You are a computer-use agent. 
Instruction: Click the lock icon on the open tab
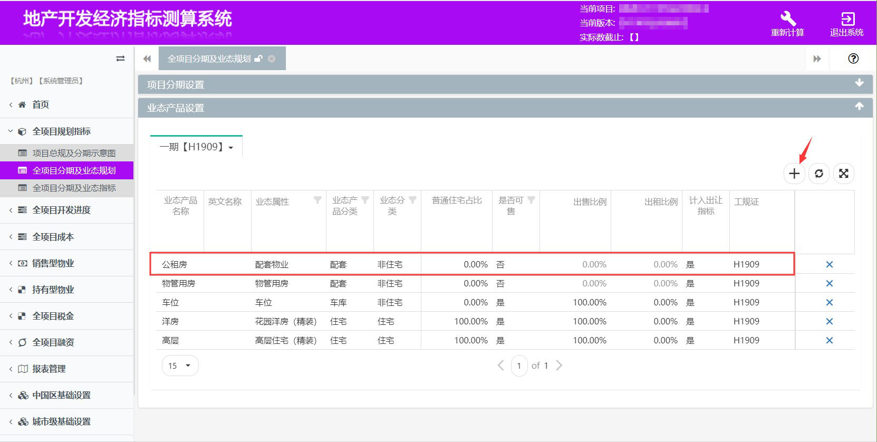click(258, 59)
